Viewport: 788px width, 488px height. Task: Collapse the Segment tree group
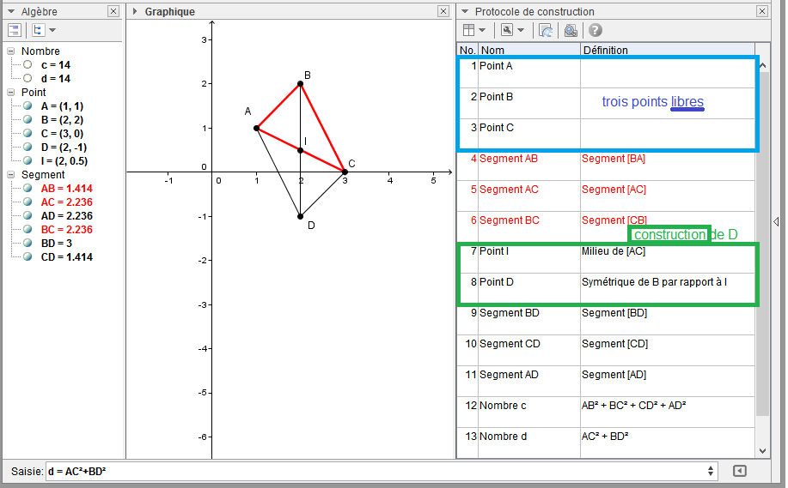[11, 175]
